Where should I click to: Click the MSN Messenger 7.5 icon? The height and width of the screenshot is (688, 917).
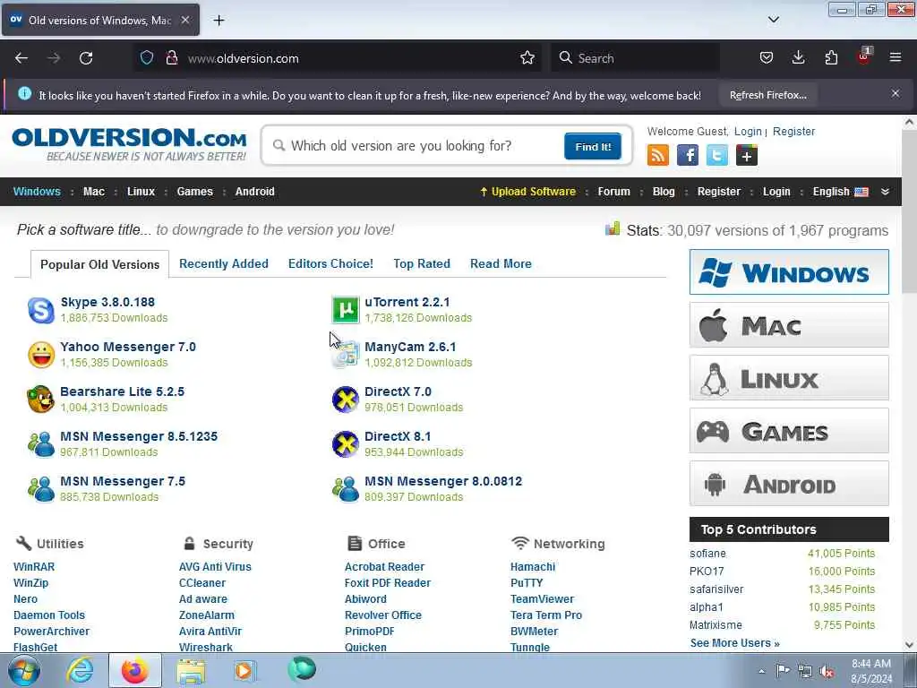[41, 489]
